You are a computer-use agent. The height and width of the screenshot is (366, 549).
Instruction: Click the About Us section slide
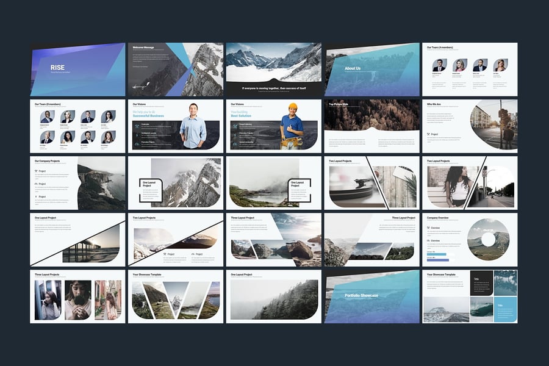tap(371, 69)
